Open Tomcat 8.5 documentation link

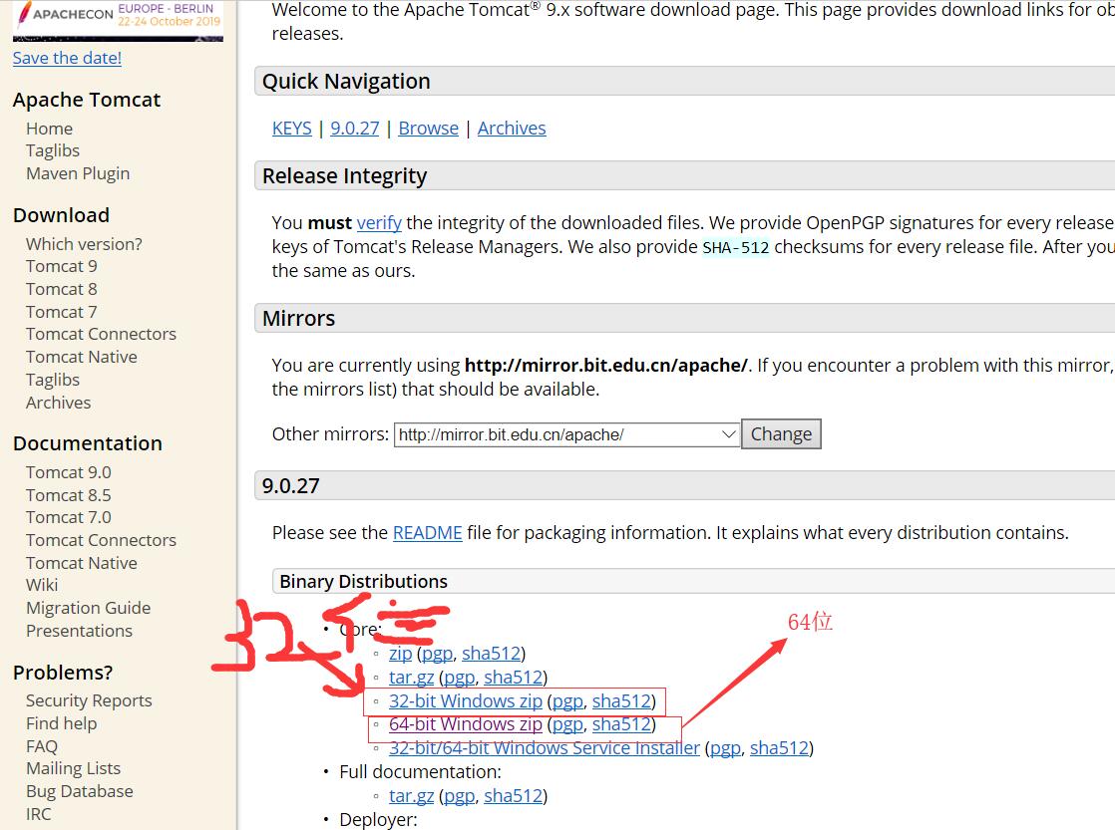[x=69, y=495]
